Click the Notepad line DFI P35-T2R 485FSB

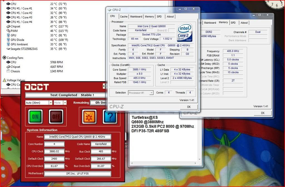(x=150, y=131)
